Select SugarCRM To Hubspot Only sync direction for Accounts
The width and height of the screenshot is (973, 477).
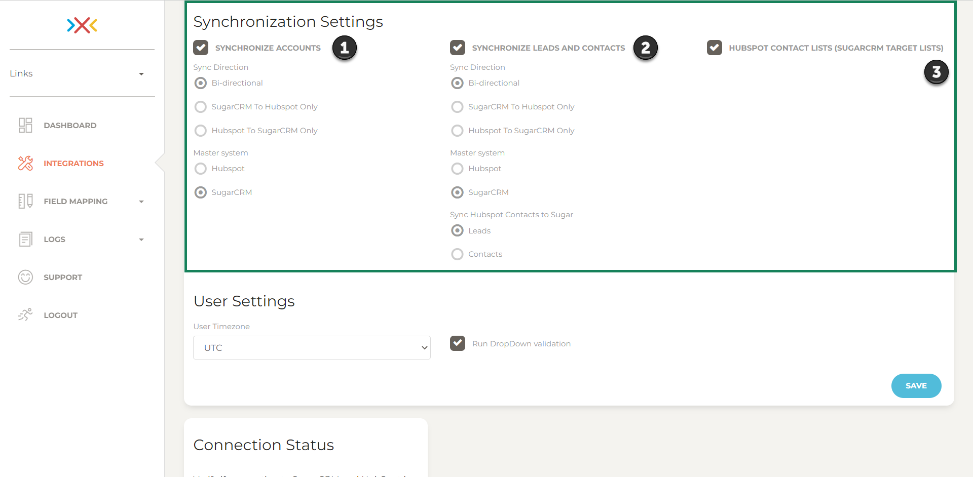coord(201,107)
